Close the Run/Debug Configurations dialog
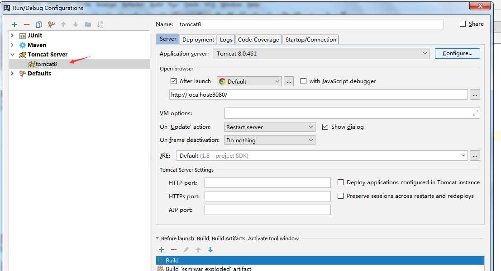 pos(480,6)
